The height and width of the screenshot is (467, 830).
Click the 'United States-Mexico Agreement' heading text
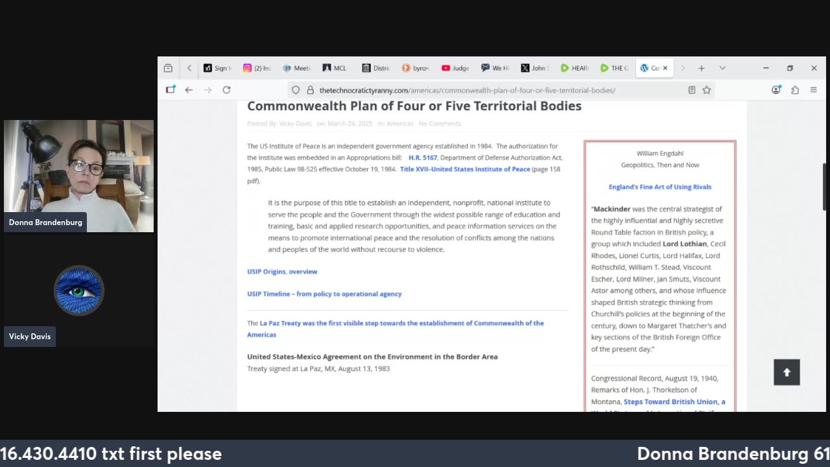(372, 357)
